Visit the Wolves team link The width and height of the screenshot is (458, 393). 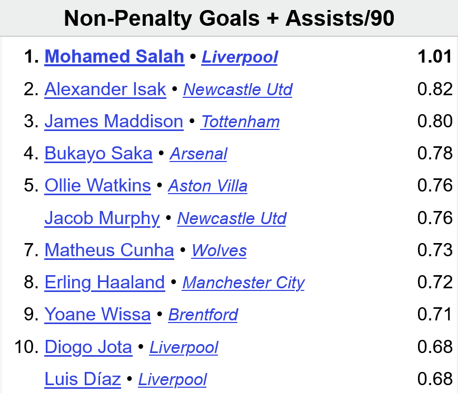tap(219, 250)
